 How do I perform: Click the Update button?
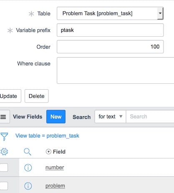click(x=9, y=96)
